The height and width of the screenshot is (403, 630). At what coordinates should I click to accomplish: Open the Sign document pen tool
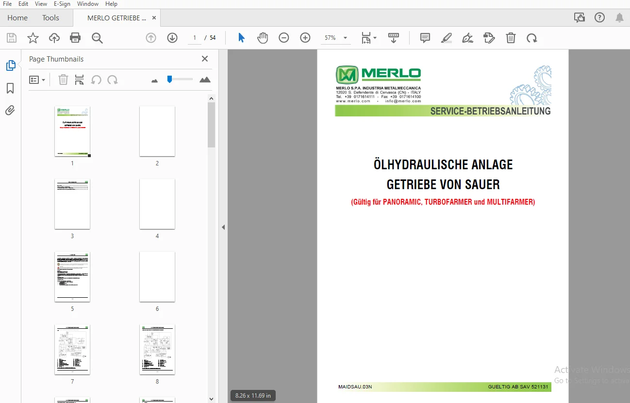[x=468, y=38]
